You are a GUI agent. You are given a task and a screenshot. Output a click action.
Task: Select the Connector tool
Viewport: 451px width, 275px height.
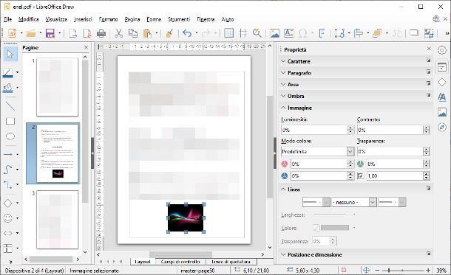tap(8, 184)
